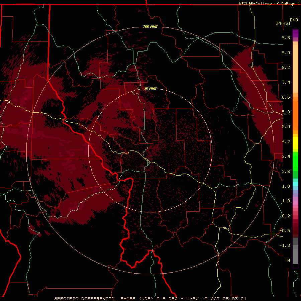Click the 50 NMI range ring label
The width and height of the screenshot is (301, 301).
(x=150, y=88)
